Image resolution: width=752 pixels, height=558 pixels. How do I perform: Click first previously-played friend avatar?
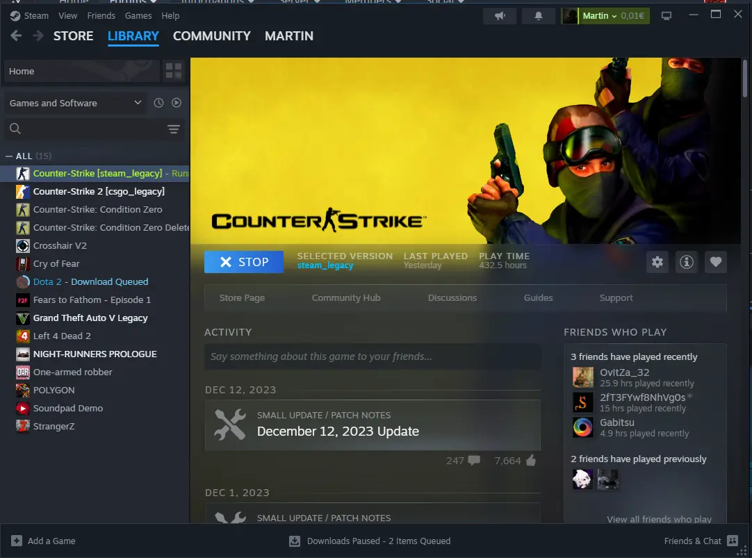click(582, 479)
